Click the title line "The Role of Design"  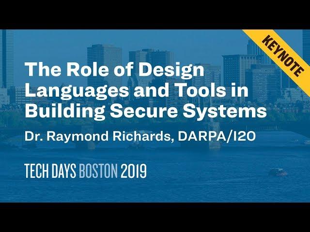pos(114,70)
